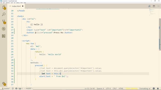The image size is (161, 90).
Task: Click the 'Hello World' string
Action: [x=54, y=54]
